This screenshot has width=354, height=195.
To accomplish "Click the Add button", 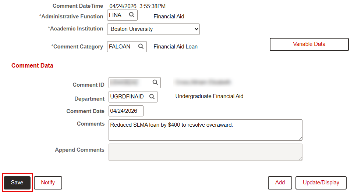I will [280, 183].
